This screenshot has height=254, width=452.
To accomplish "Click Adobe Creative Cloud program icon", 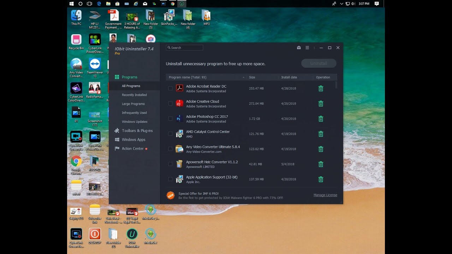I will [x=179, y=103].
